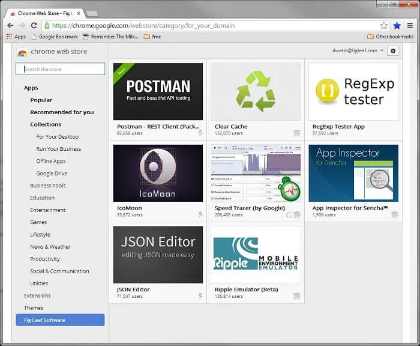Open the IcoMoon thumbnail
Screen dimensions: 420x346
pyautogui.click(x=158, y=173)
